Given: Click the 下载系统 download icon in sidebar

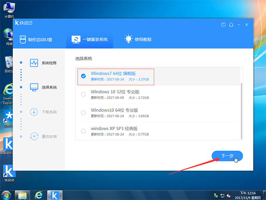Looking at the screenshot, I should (34, 112).
